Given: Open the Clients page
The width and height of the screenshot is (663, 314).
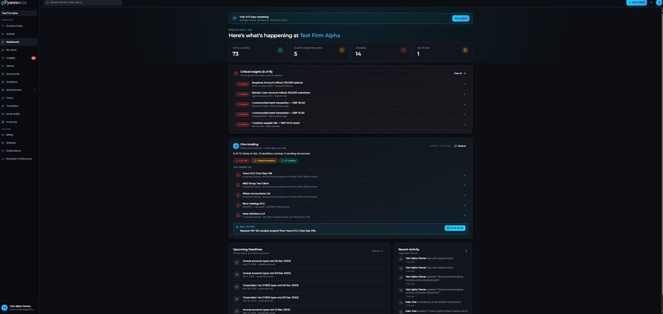Looking at the screenshot, I should point(19,66).
